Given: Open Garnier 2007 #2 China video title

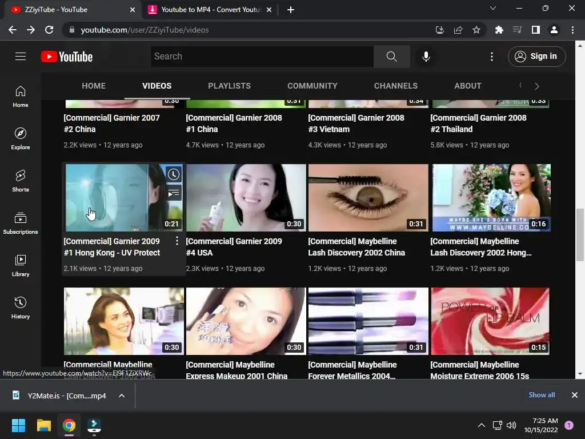Looking at the screenshot, I should tap(111, 123).
